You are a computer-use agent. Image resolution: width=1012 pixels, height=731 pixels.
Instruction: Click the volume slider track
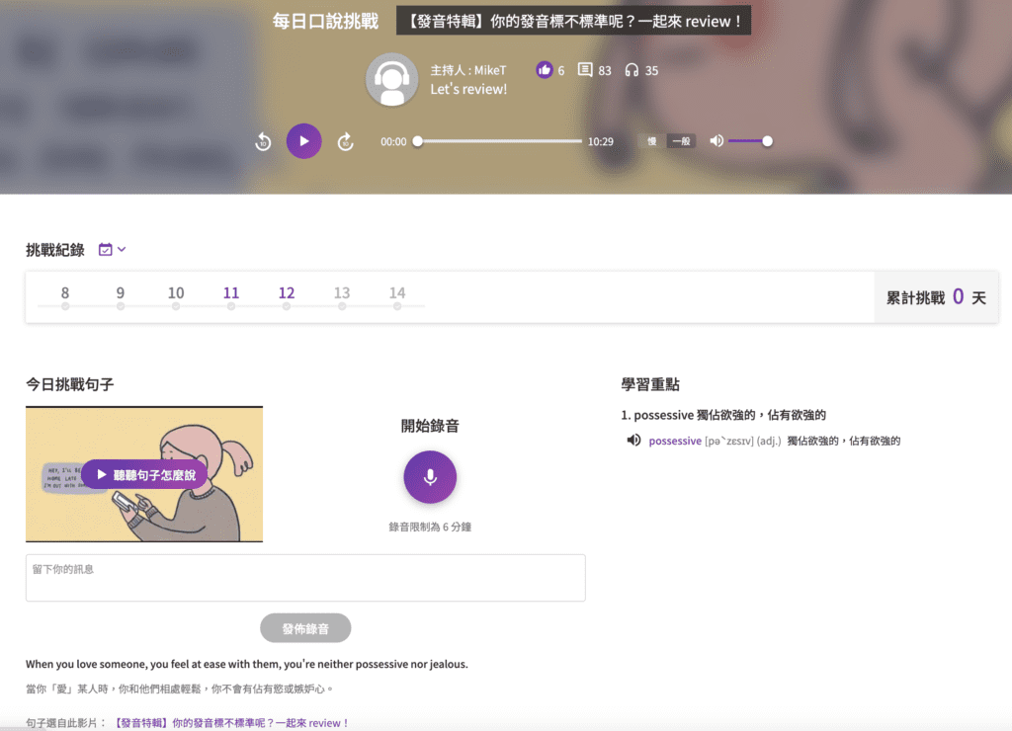tap(748, 141)
